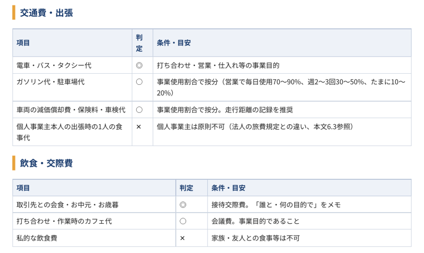Click the × mark for 私的な飲食費
Screen dimensions: 424x253
(x=183, y=238)
